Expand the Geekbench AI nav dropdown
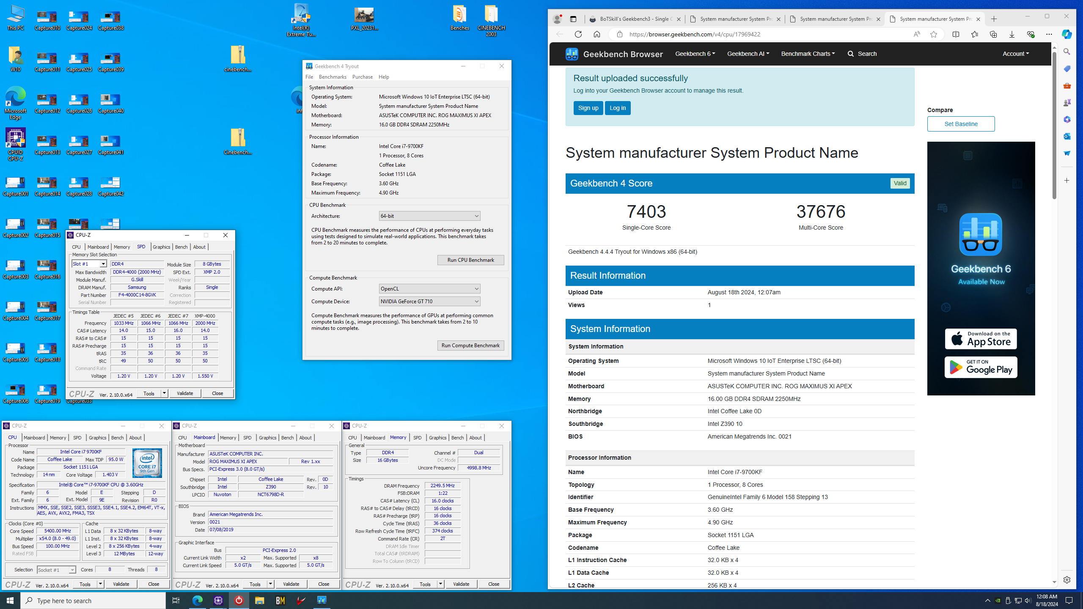This screenshot has width=1083, height=609. tap(748, 54)
